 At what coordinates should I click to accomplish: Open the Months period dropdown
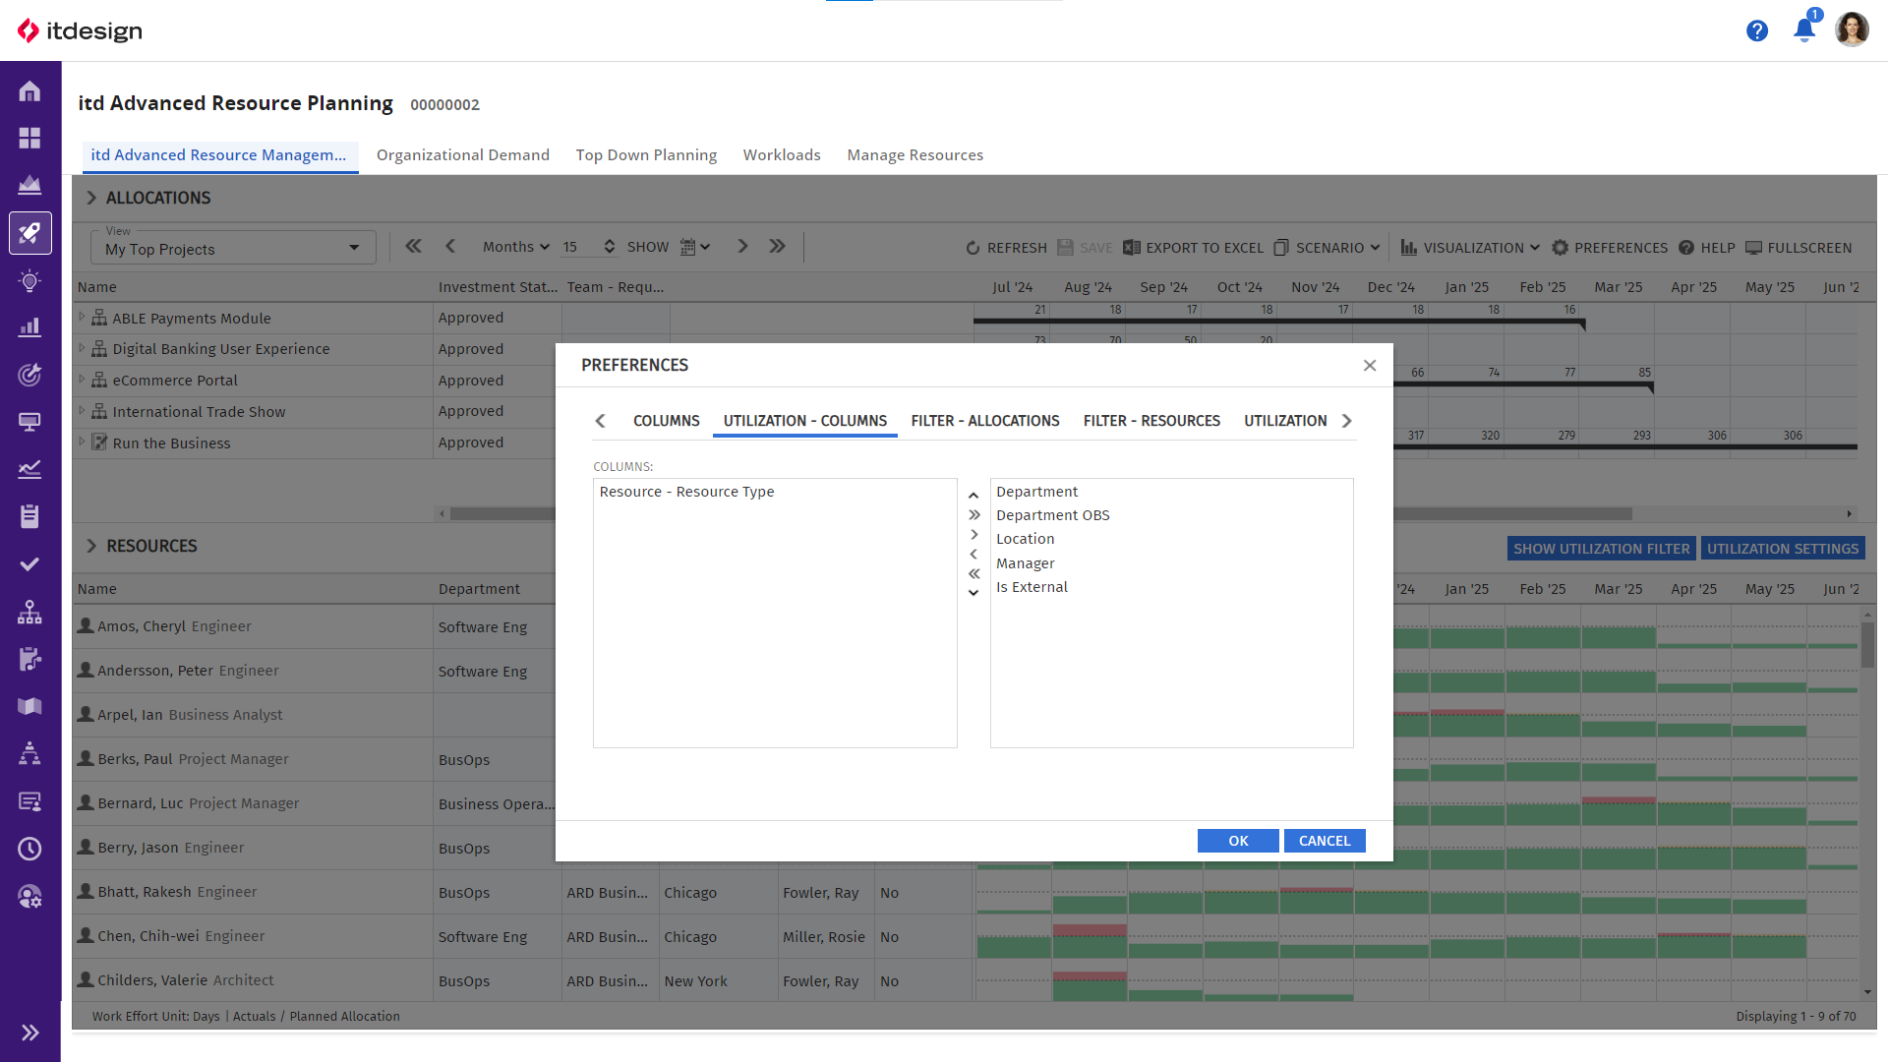pos(515,247)
